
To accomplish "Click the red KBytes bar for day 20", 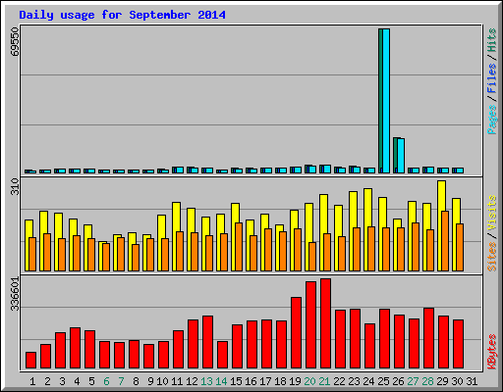I will click(310, 325).
